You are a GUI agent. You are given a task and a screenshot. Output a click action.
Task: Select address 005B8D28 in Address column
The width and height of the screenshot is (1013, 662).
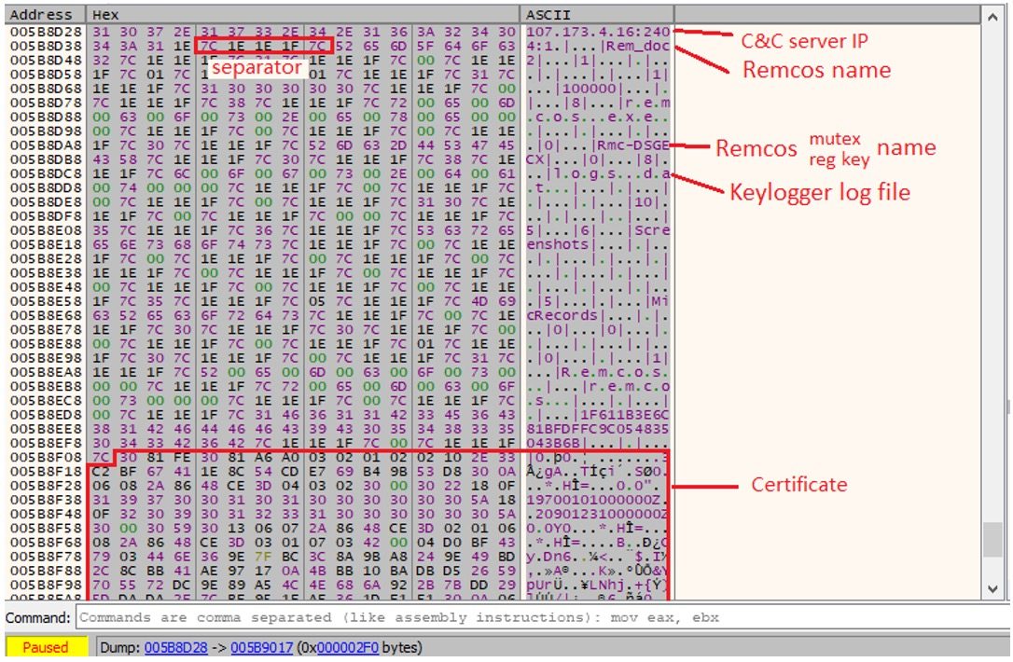point(44,31)
